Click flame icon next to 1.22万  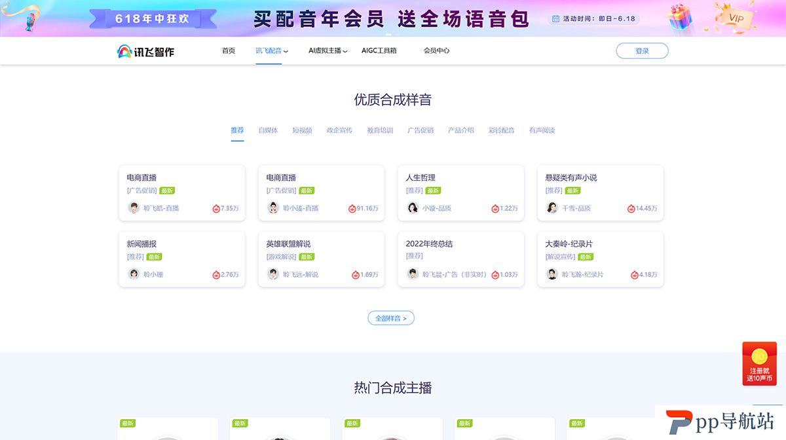(x=495, y=208)
